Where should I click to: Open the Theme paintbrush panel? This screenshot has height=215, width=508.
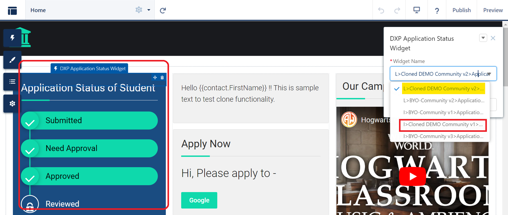[x=12, y=60]
